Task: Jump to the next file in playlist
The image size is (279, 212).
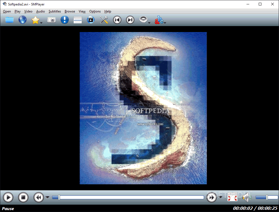Action: (130, 20)
